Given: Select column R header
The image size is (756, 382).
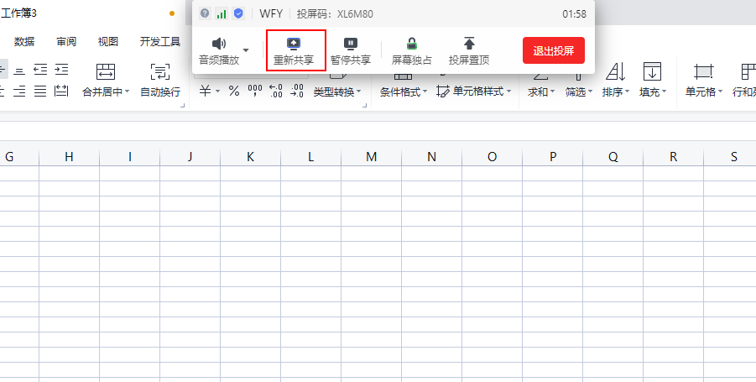Looking at the screenshot, I should pos(673,157).
